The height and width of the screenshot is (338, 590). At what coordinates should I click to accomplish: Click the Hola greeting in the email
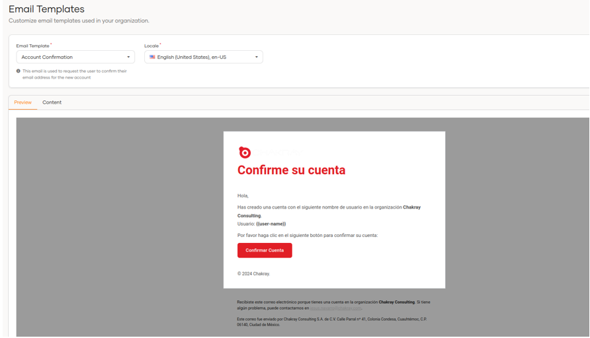243,196
